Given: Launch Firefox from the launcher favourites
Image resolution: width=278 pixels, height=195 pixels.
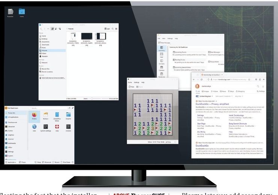Looking at the screenshot, I should tap(34, 116).
